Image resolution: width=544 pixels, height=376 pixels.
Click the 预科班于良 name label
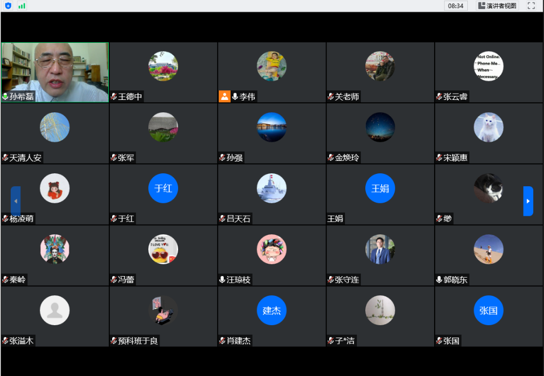[x=138, y=340]
